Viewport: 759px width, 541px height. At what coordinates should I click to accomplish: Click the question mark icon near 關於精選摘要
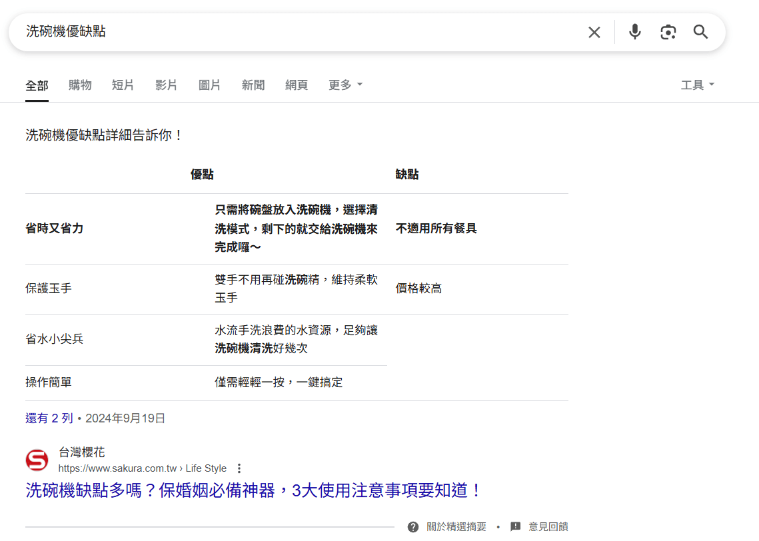click(x=412, y=526)
